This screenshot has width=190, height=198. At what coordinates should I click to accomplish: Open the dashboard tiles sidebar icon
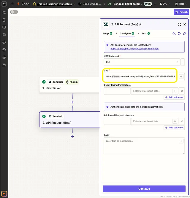click(4, 12)
